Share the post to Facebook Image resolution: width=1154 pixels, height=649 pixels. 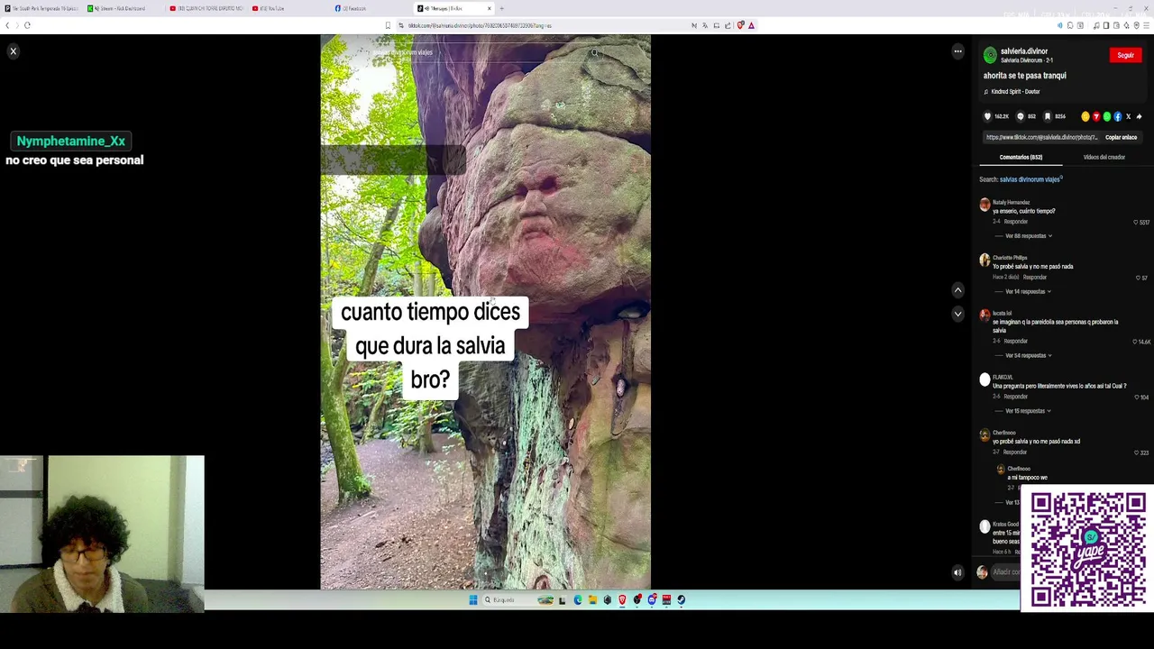[x=1118, y=116]
